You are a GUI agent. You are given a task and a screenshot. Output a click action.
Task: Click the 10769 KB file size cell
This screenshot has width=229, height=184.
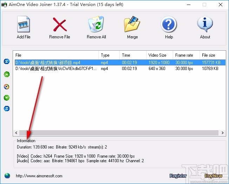210,69
